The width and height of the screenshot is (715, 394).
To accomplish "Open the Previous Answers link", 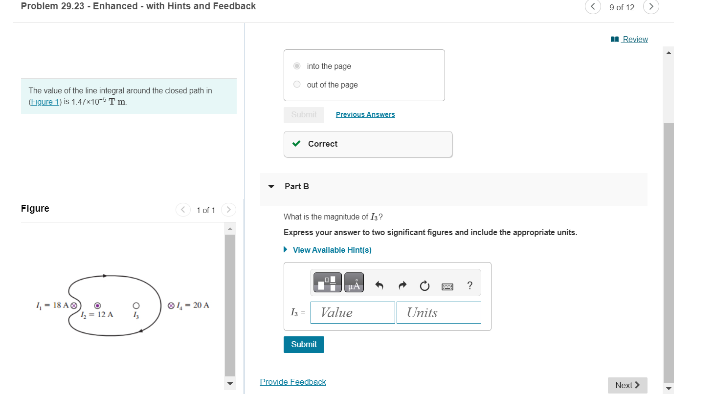I will pos(365,114).
